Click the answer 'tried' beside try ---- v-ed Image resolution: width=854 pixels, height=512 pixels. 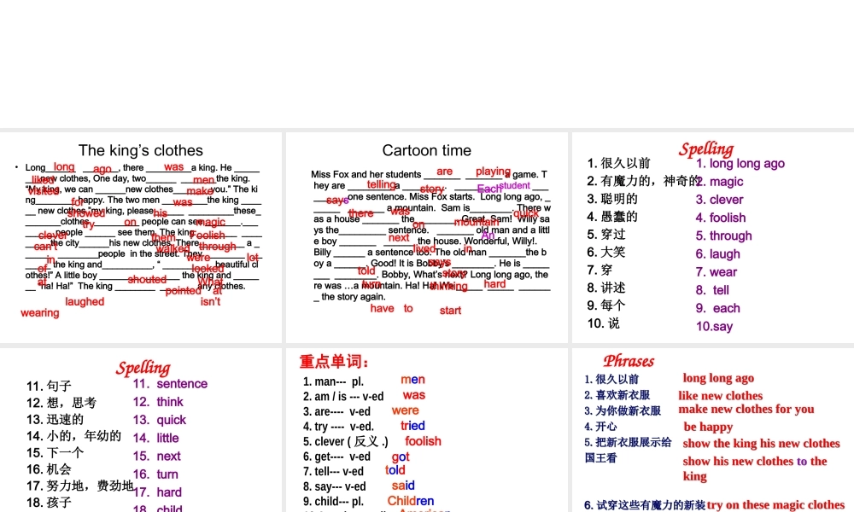(x=412, y=426)
